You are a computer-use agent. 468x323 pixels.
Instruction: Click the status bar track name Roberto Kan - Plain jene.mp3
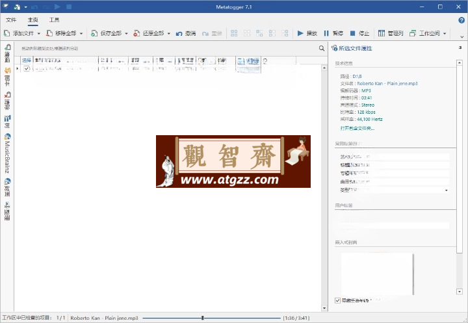point(104,318)
